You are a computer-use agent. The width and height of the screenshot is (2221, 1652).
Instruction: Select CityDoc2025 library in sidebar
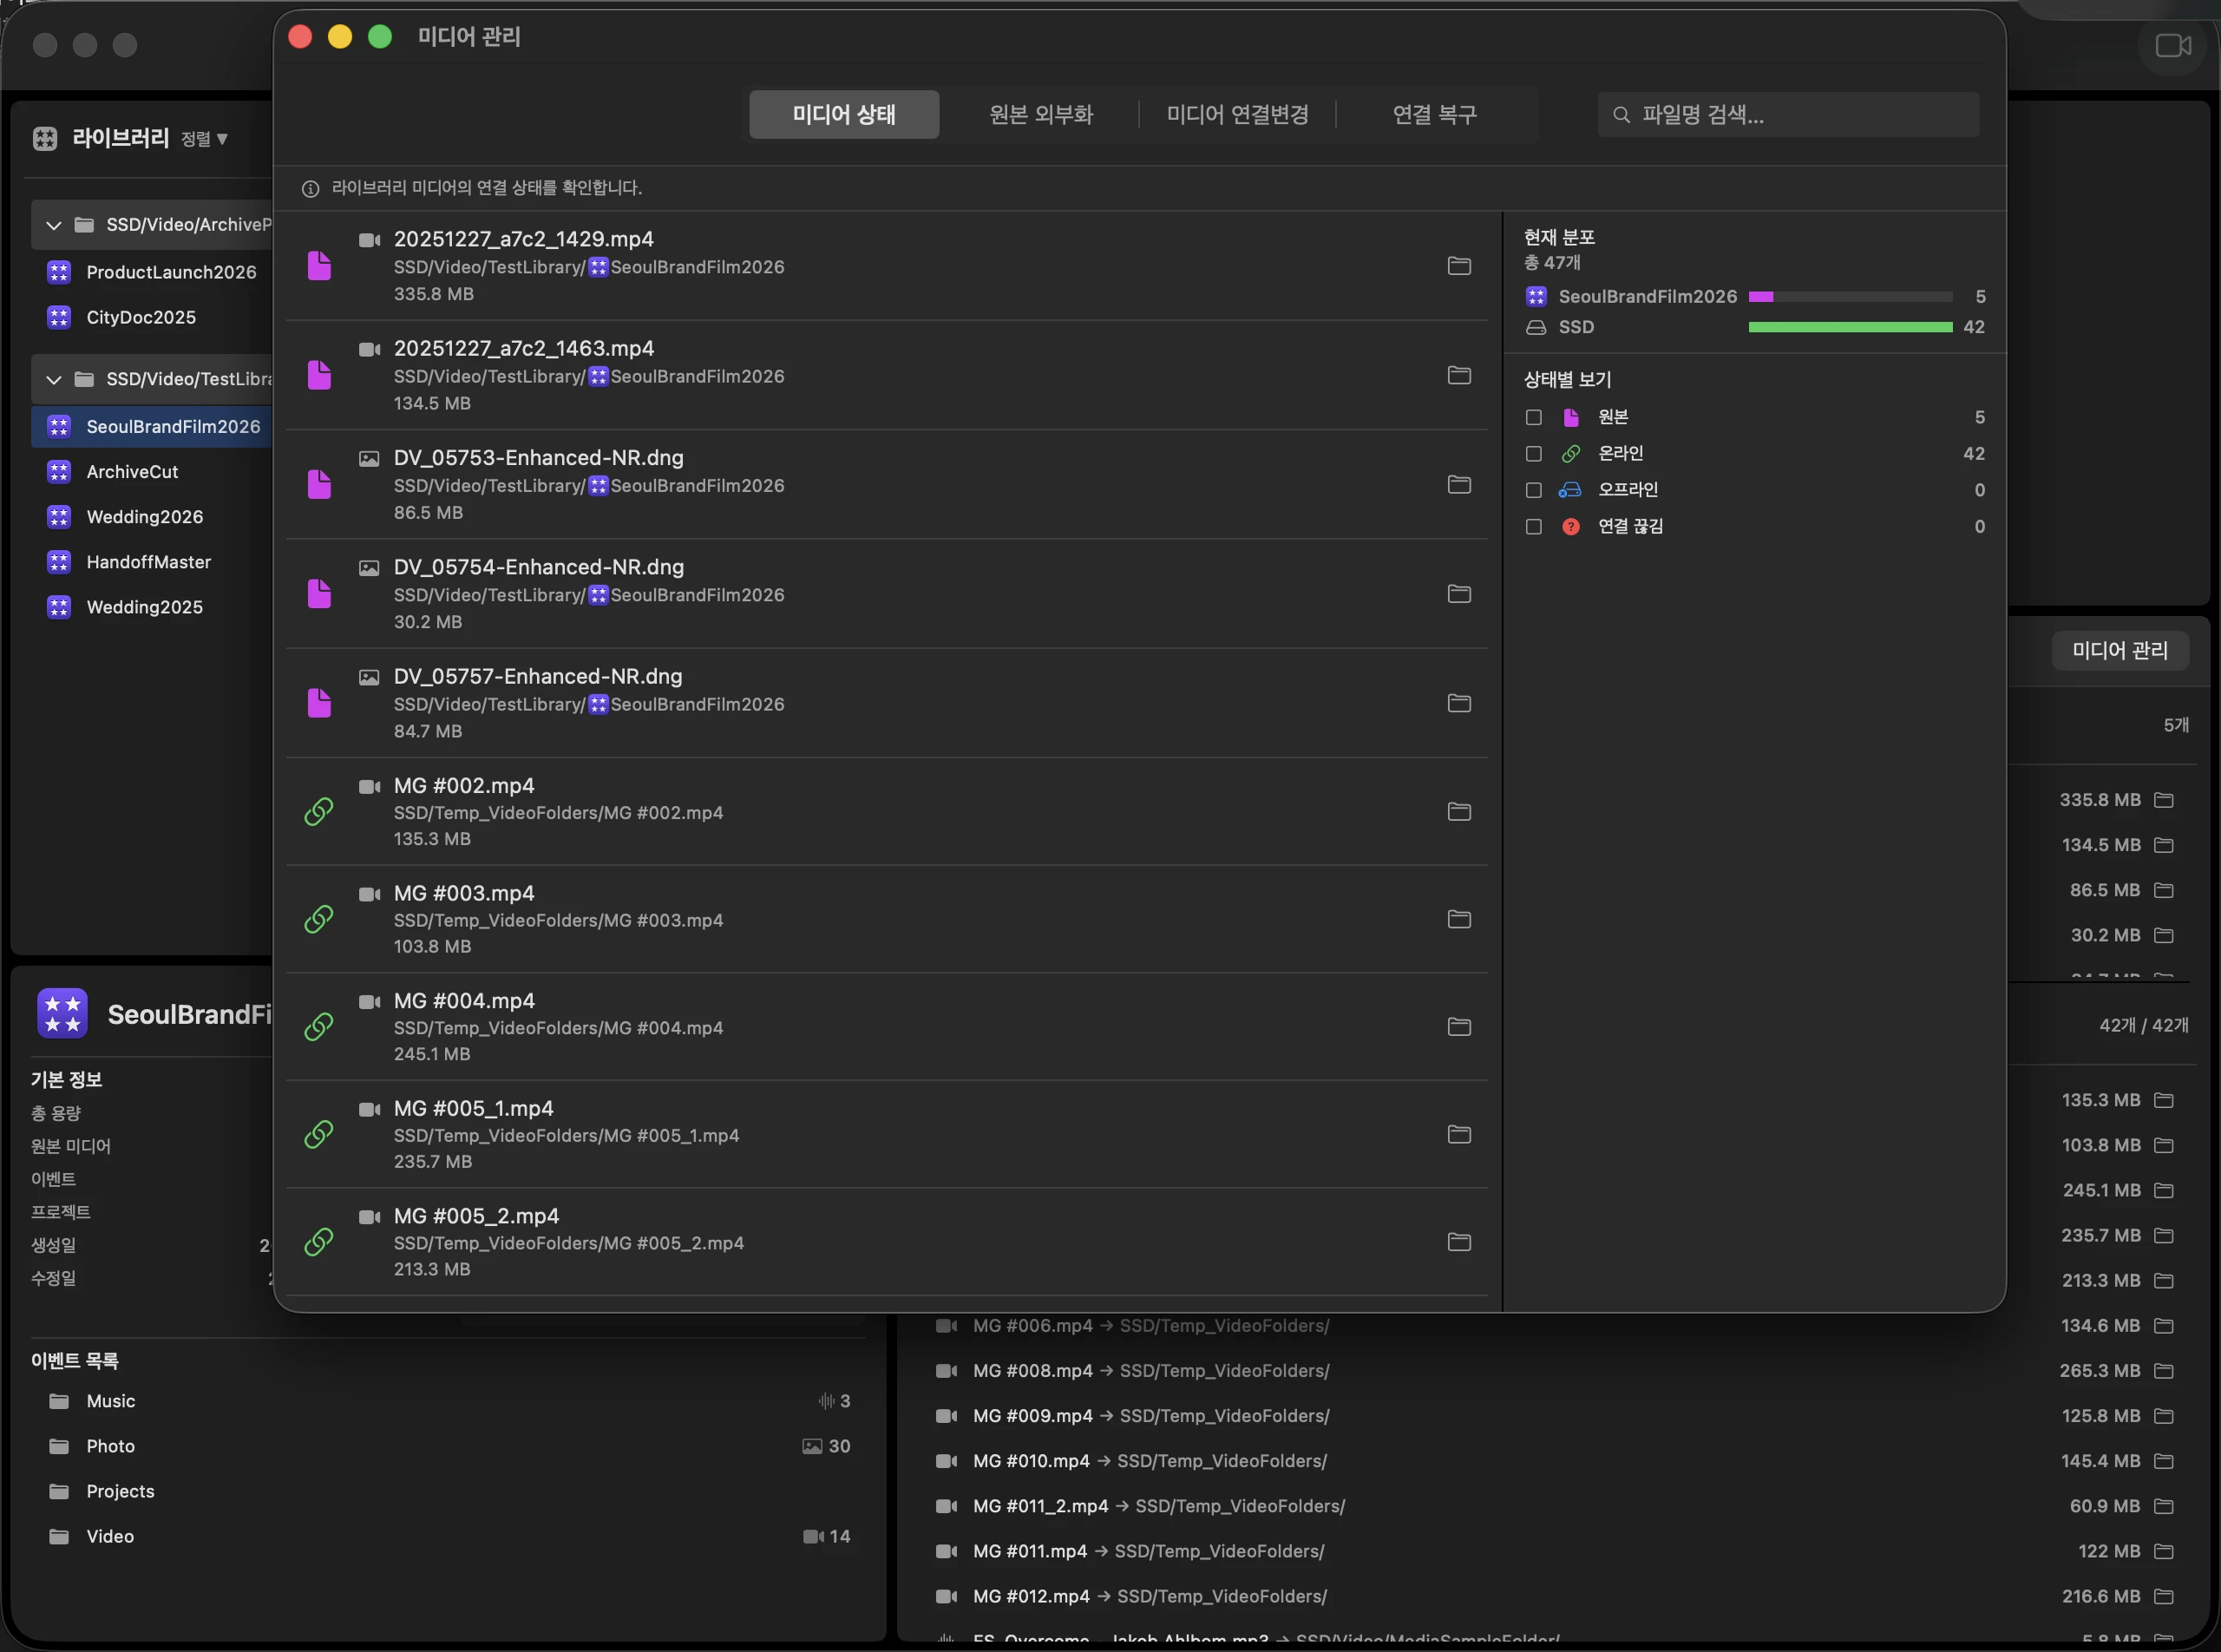coord(152,318)
